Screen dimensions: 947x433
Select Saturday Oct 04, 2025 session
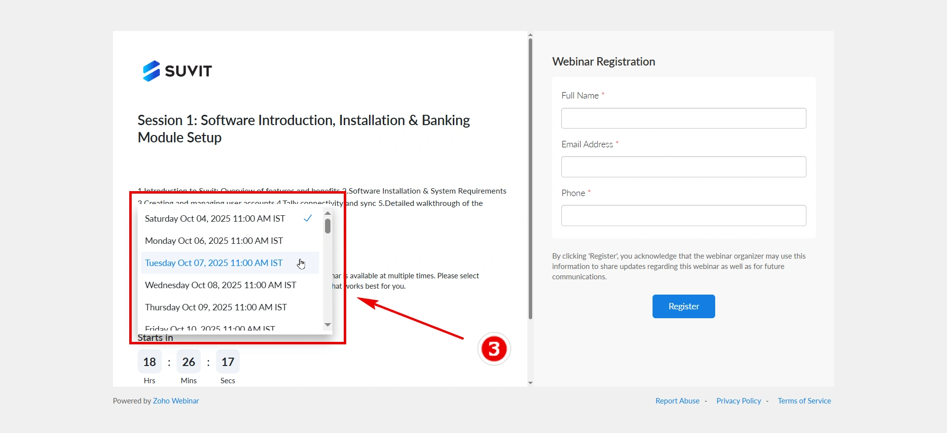pos(215,219)
